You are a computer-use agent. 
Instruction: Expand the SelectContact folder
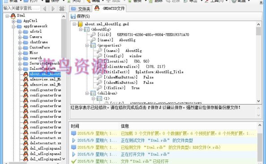20,69
